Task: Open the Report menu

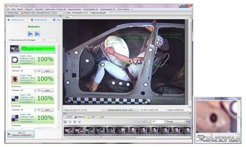Action: (x=20, y=9)
